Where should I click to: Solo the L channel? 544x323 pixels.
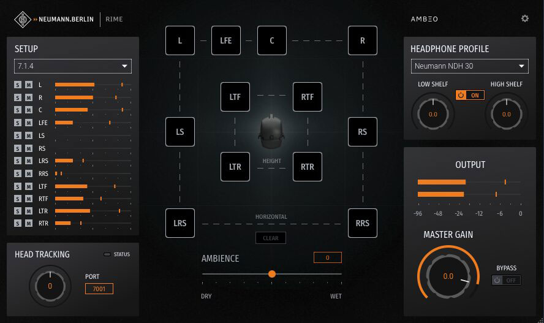pos(18,85)
